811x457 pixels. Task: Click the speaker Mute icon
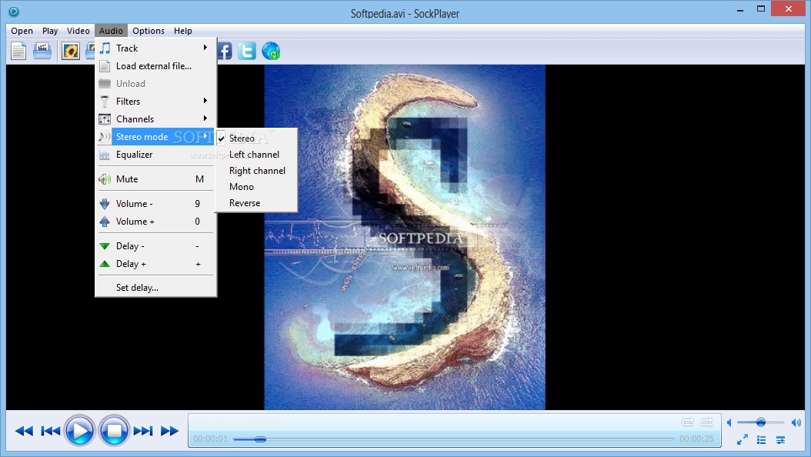[105, 178]
